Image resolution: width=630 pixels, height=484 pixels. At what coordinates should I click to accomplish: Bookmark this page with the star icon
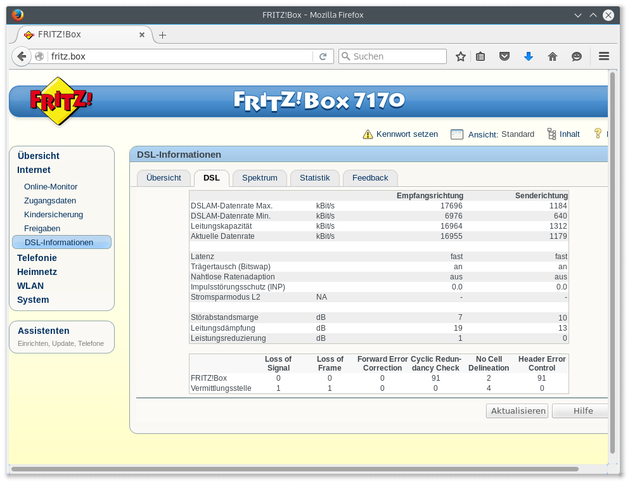[x=461, y=56]
